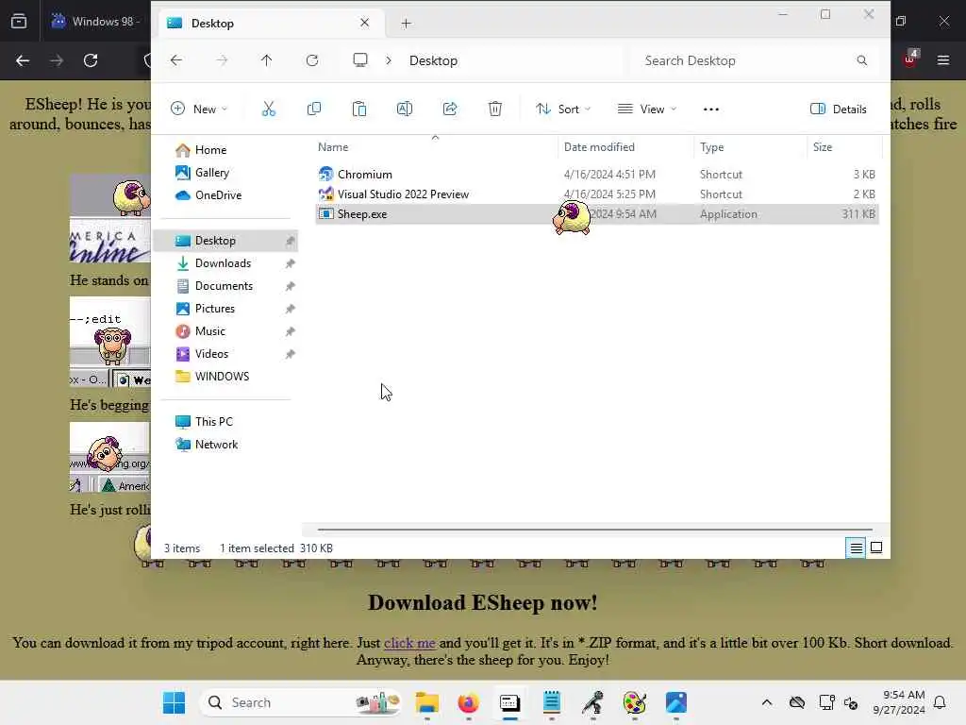Screen dimensions: 966x725
Task: Open File Explorer from the taskbar
Action: (427, 702)
